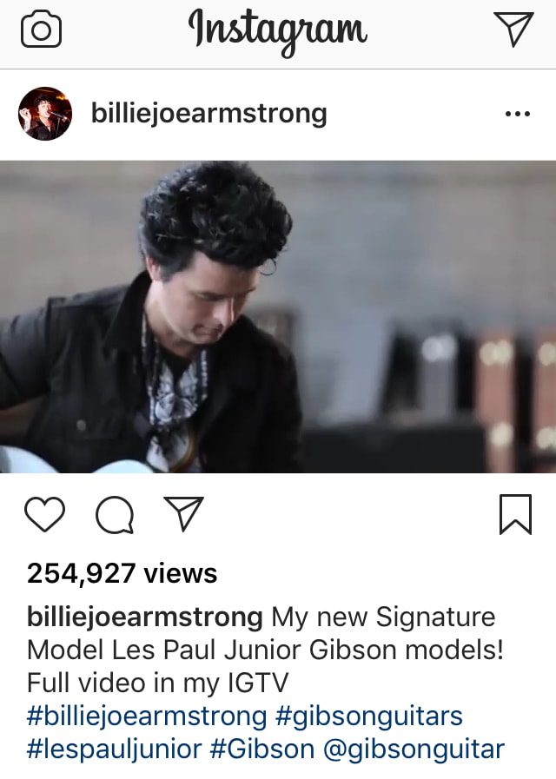Open the #gibsonguitars hashtag

(368, 716)
